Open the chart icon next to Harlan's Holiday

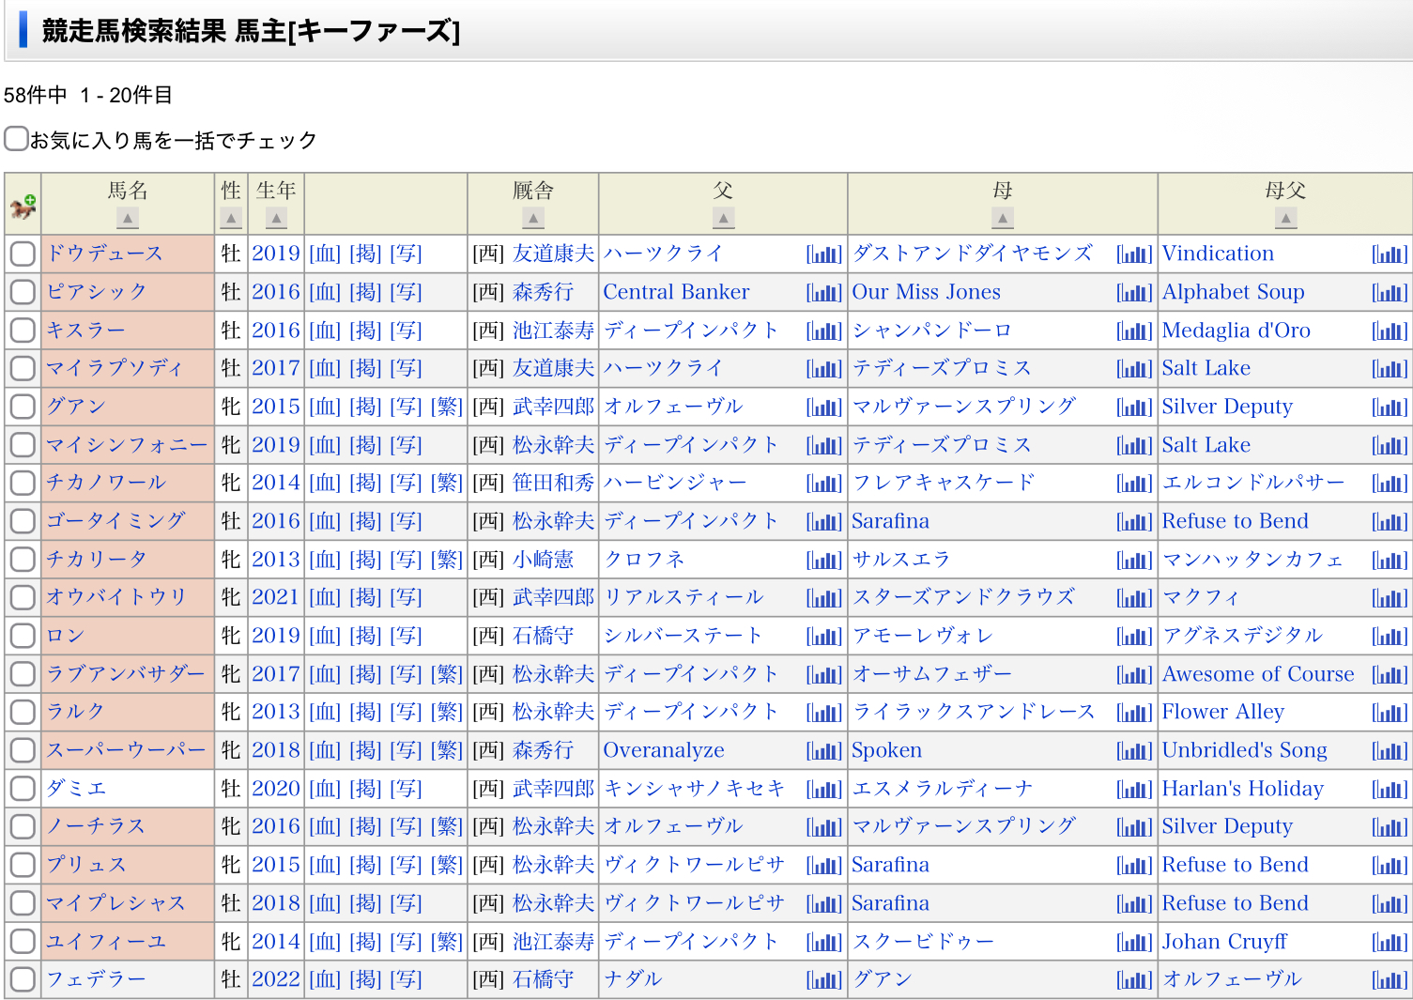(x=1389, y=790)
